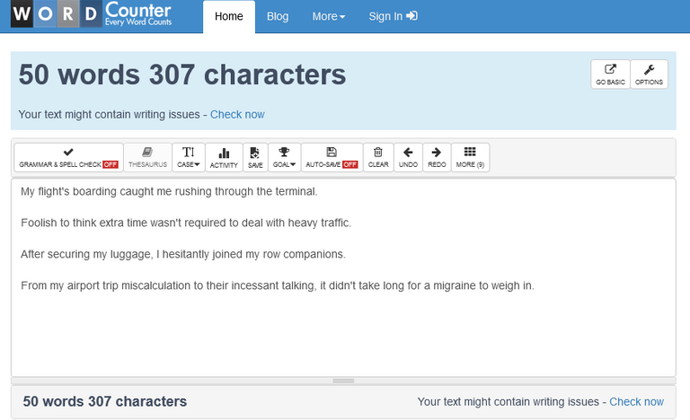Click bottom Check now link

pyautogui.click(x=636, y=401)
